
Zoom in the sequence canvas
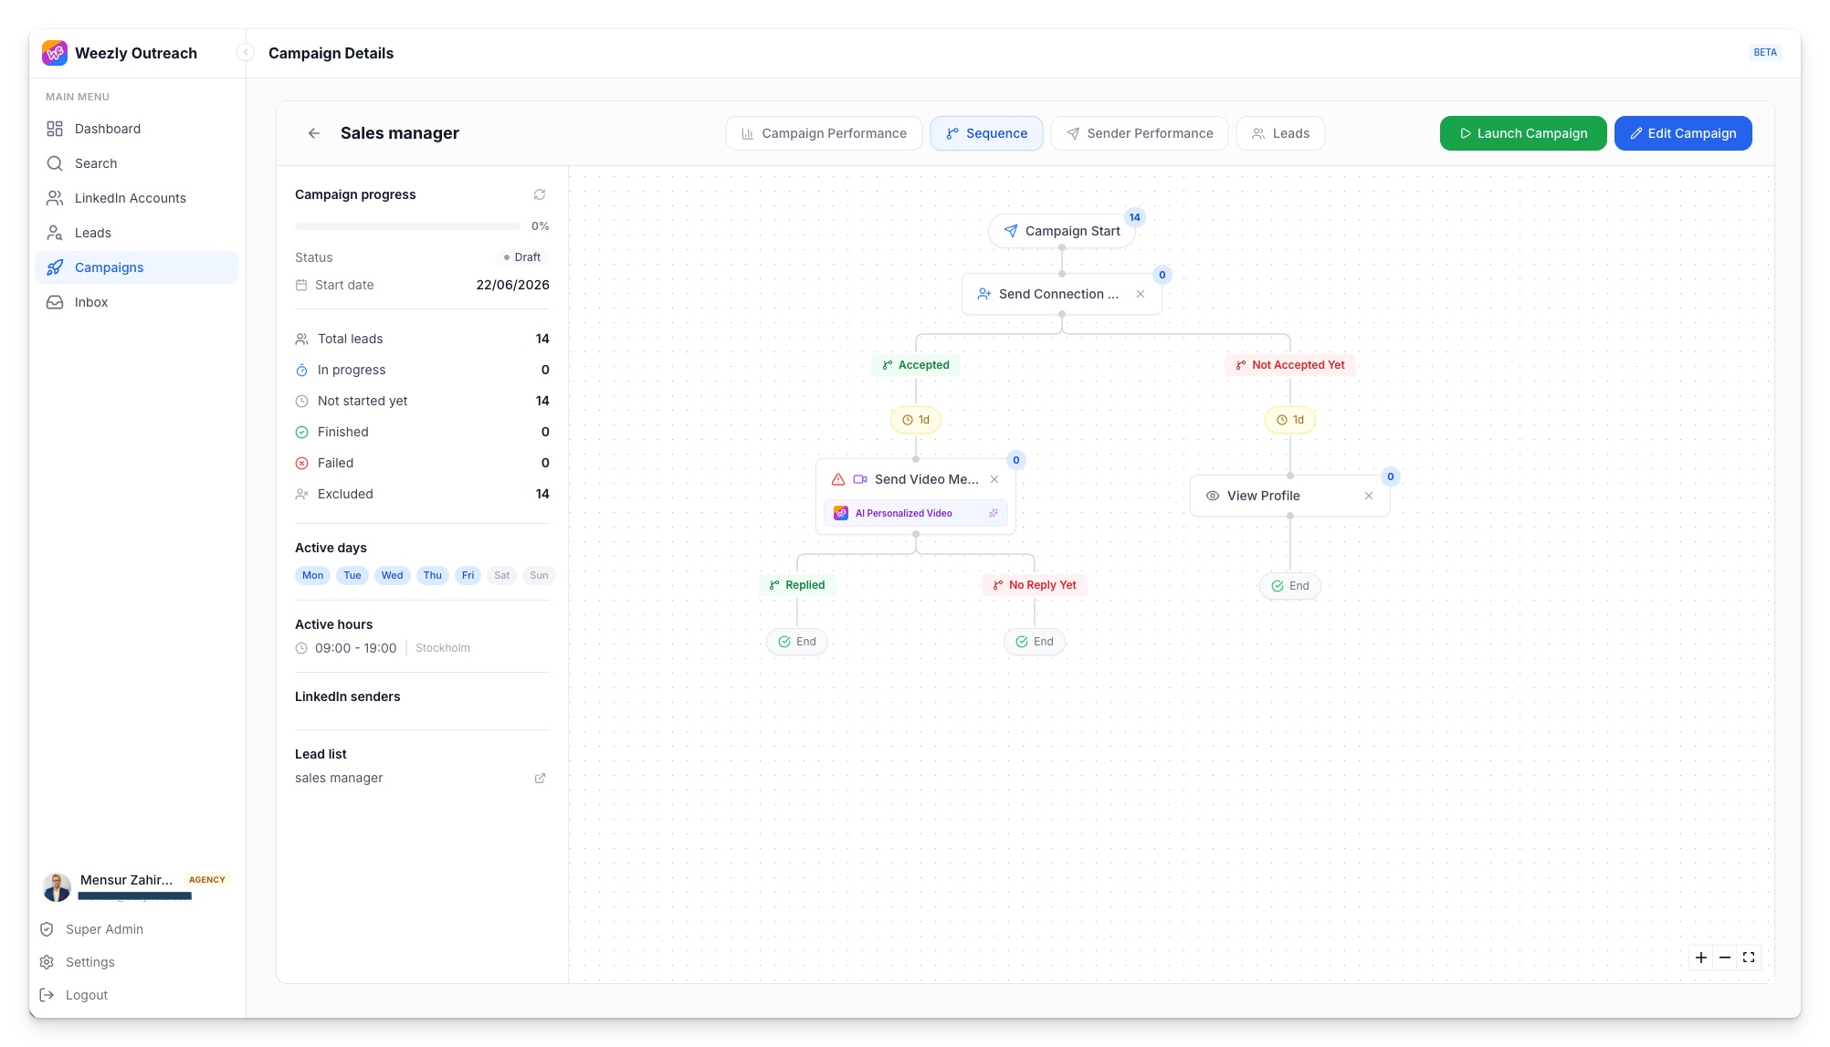pos(1701,958)
